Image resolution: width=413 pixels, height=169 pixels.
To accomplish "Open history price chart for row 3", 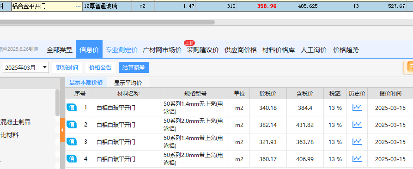I will (x=357, y=142).
